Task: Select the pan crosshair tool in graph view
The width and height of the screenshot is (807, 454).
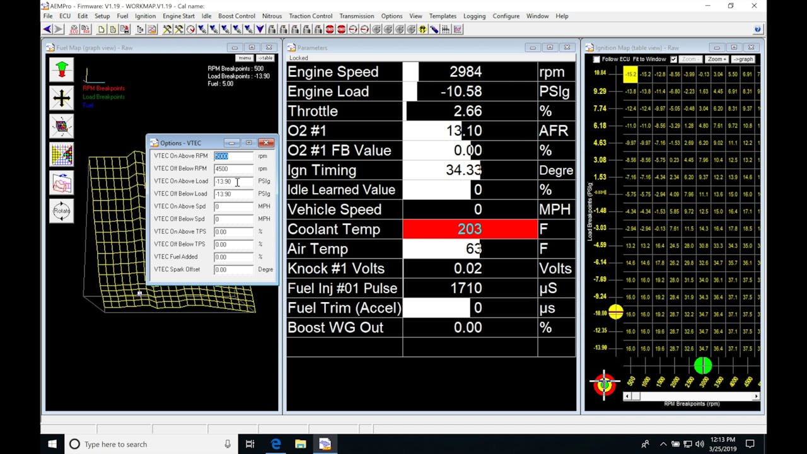Action: [61, 98]
